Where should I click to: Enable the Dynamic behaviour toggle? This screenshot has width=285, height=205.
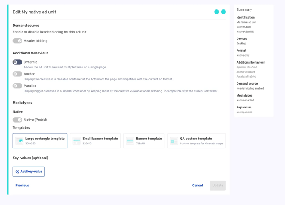coord(17,62)
